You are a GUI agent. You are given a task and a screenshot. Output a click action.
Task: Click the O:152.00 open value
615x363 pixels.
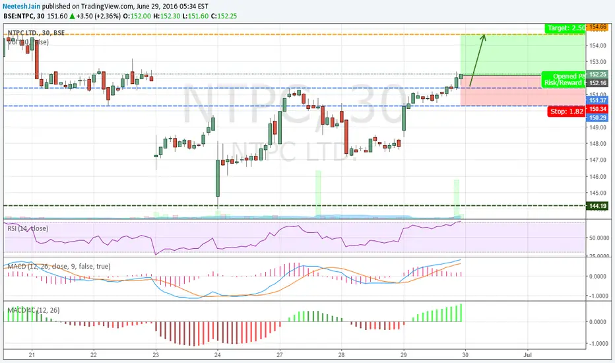[x=137, y=16]
